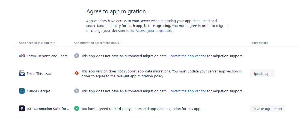This screenshot has height=131, width=300.
Task: Sort by App migration agreement status column
Action: click(96, 43)
